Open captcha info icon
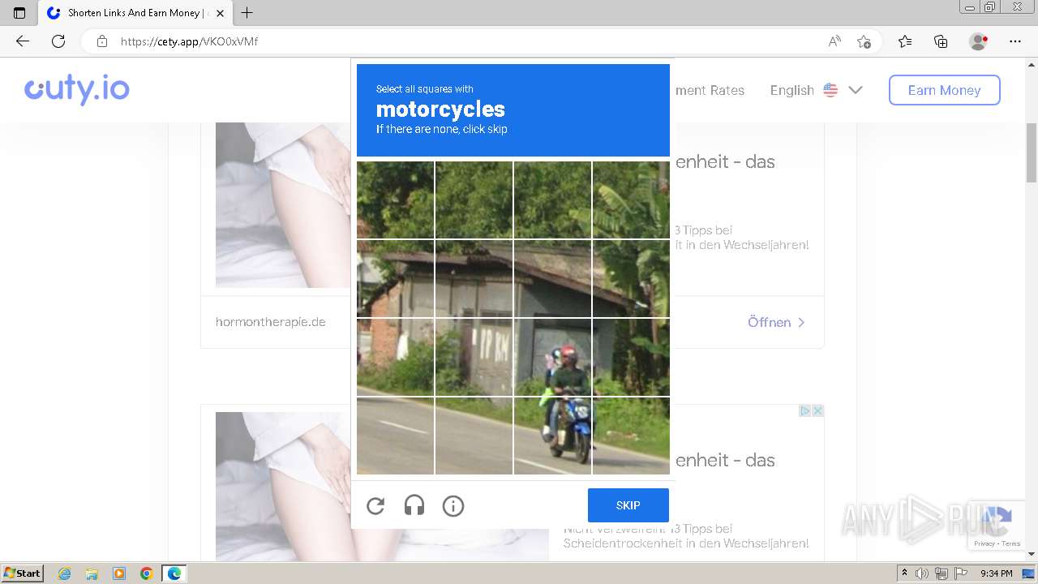 (x=453, y=506)
